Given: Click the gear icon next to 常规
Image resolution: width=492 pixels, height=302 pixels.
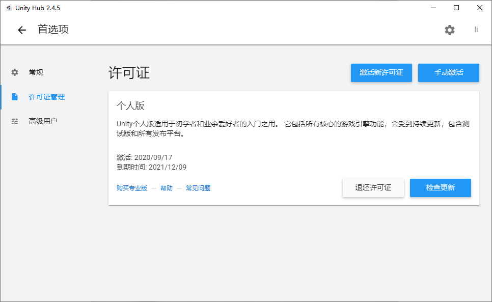Looking at the screenshot, I should click(15, 72).
